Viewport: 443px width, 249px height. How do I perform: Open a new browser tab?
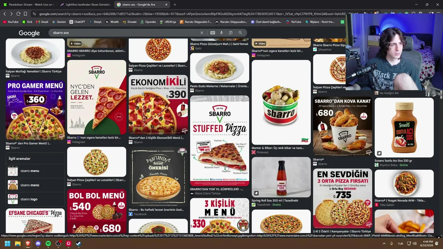175,4
